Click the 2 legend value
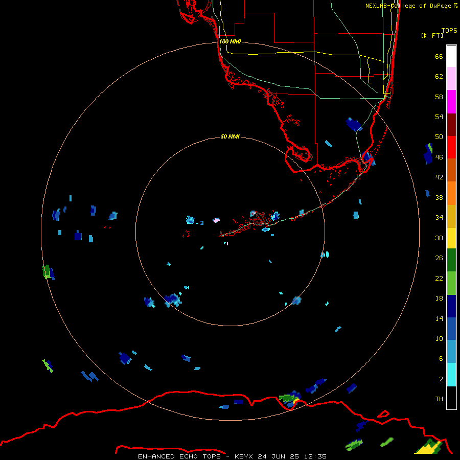The image size is (460, 460). (441, 379)
